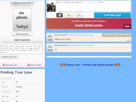The image size is (136, 102).
Task: Click the large 'no photo' profile picture
Action: [x=22, y=20]
